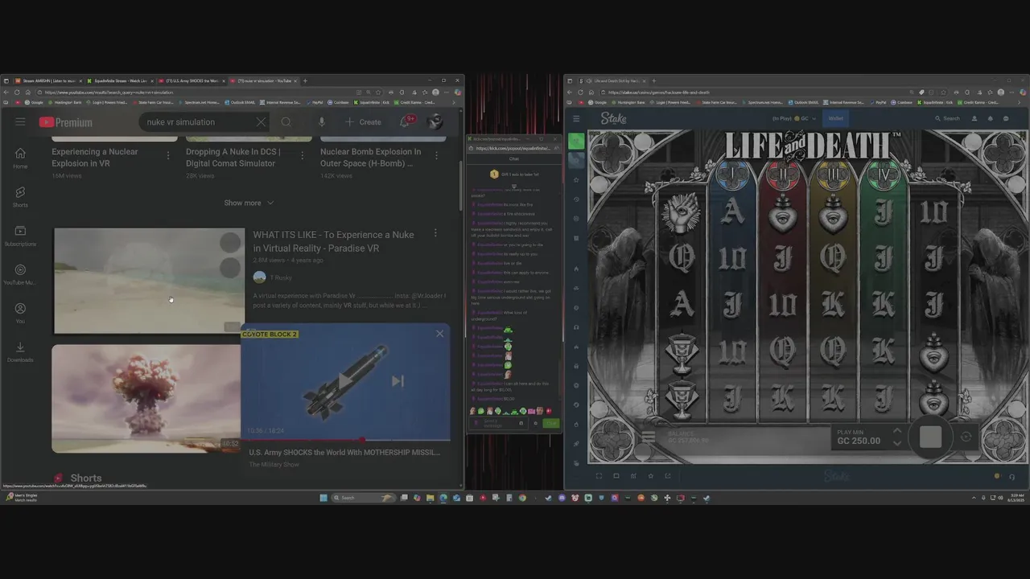Open the YouTube account avatar menu

click(435, 122)
